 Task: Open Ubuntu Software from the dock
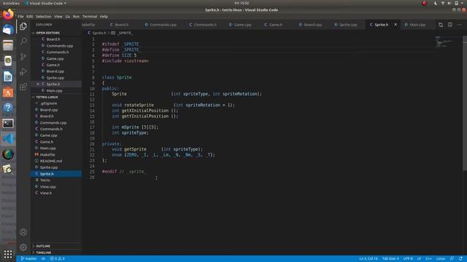point(8,92)
